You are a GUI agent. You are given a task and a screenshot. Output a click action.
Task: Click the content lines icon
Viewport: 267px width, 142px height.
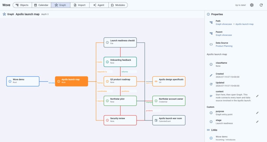click(x=211, y=96)
